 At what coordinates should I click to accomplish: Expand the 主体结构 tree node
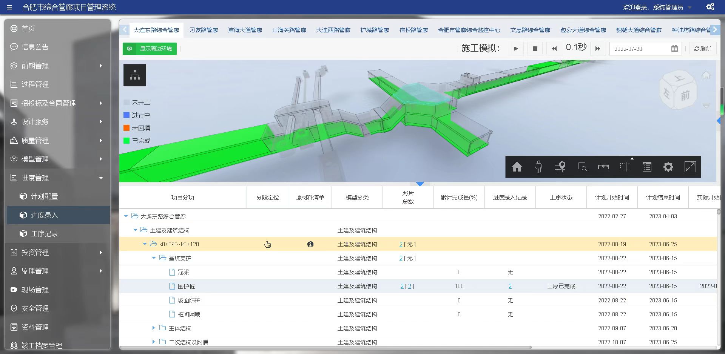[x=154, y=328]
